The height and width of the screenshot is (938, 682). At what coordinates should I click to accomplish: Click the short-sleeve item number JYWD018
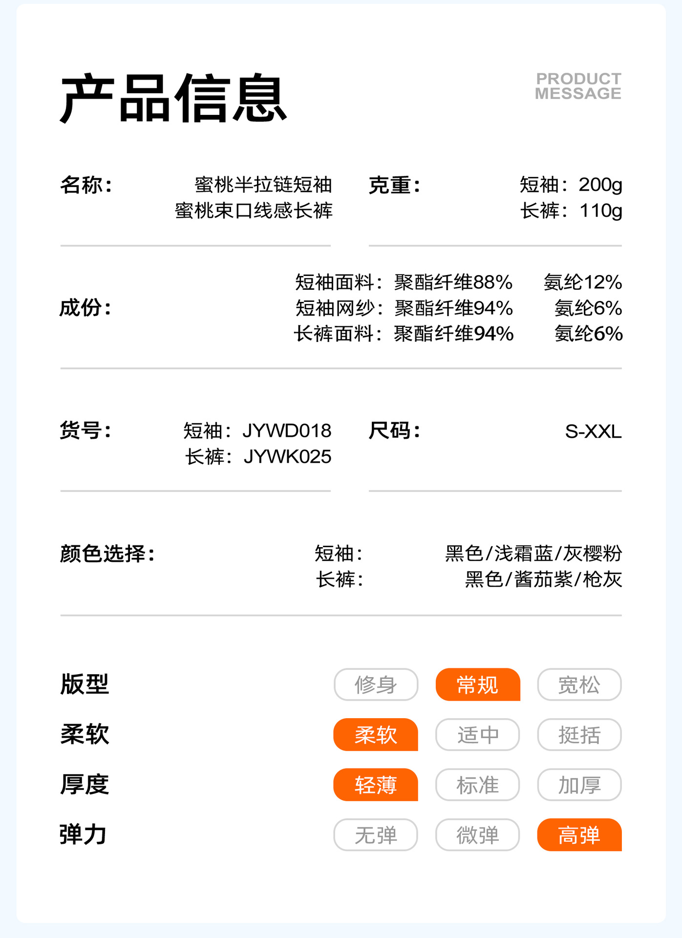287,431
